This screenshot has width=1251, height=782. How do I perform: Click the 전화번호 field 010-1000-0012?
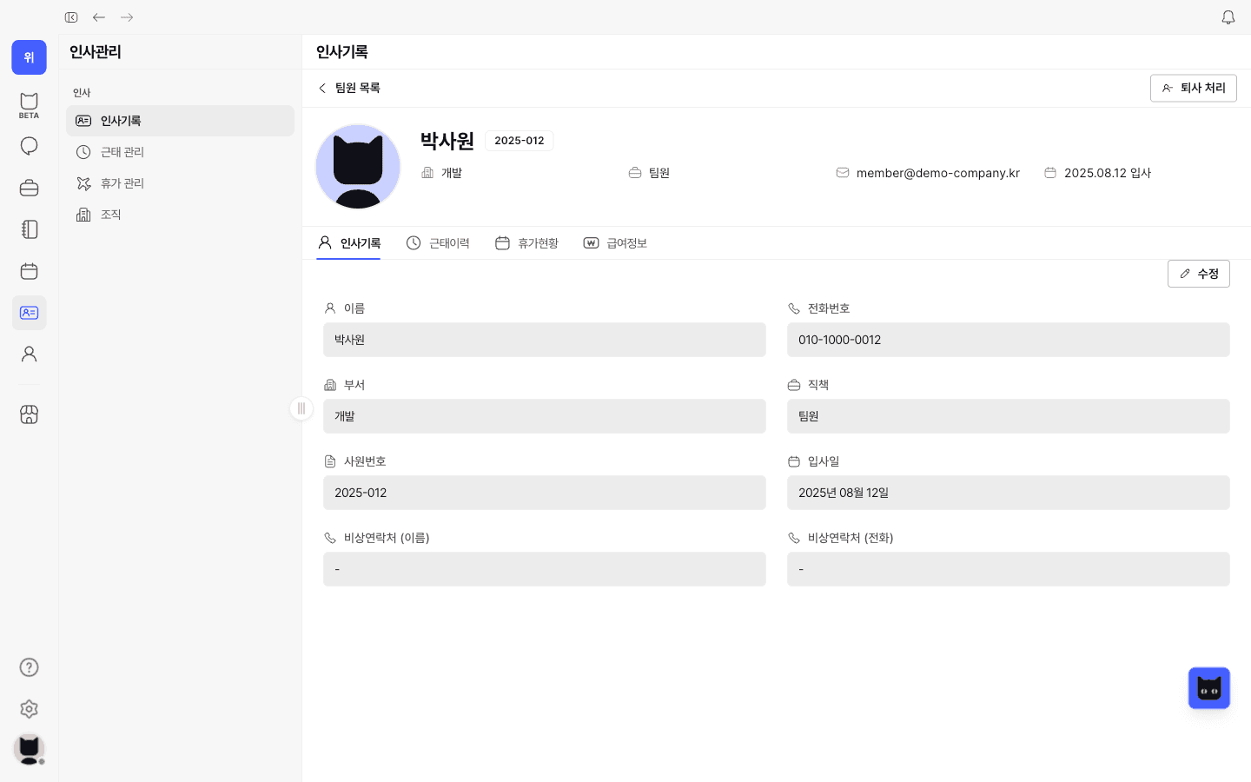[x=1009, y=340]
